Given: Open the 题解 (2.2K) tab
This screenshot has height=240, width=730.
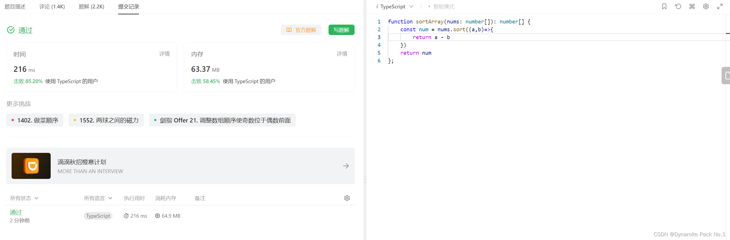Looking at the screenshot, I should [x=91, y=7].
